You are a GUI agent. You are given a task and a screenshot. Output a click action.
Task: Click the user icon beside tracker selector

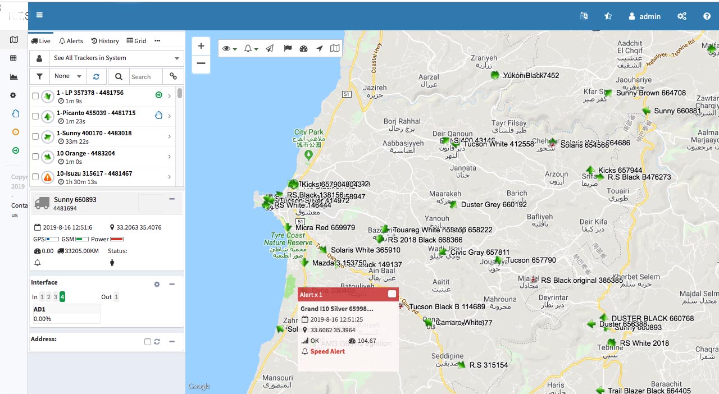pyautogui.click(x=39, y=58)
